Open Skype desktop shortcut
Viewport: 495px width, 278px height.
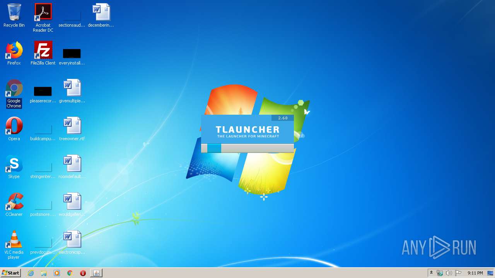point(14,167)
